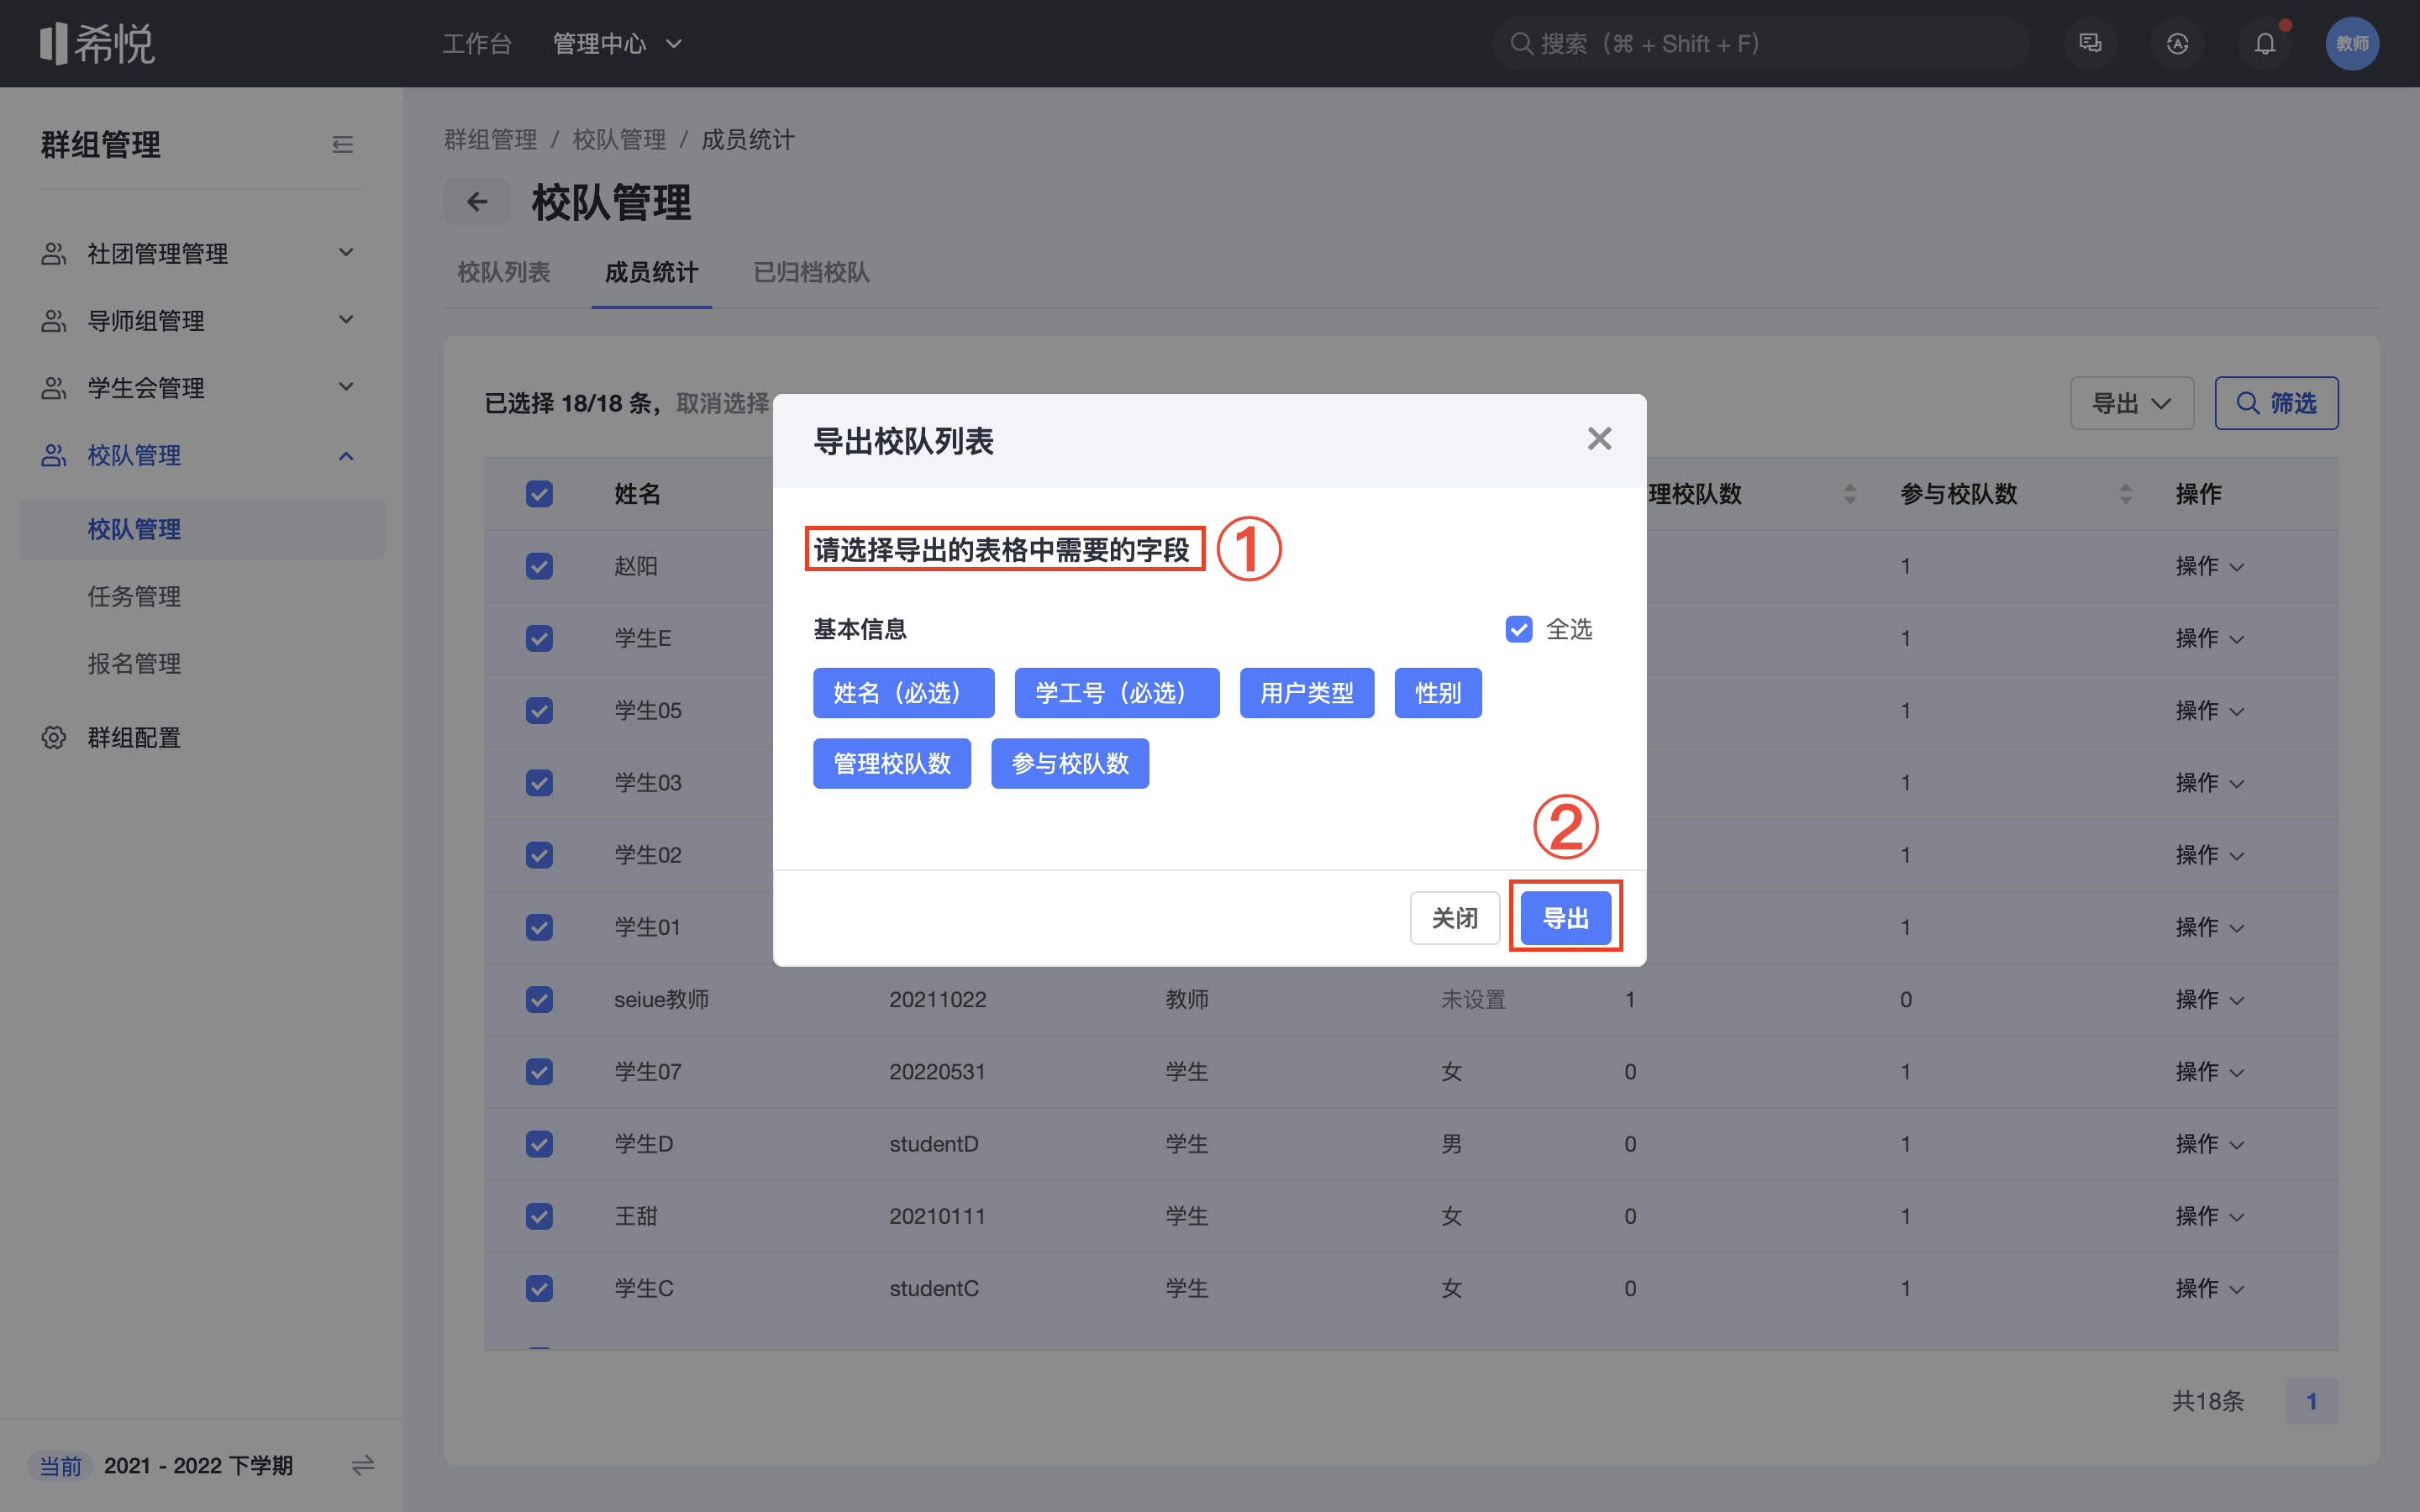The width and height of the screenshot is (2420, 1512).
Task: Open 操作 dropdown for seiue教师 row
Action: click(x=2209, y=999)
